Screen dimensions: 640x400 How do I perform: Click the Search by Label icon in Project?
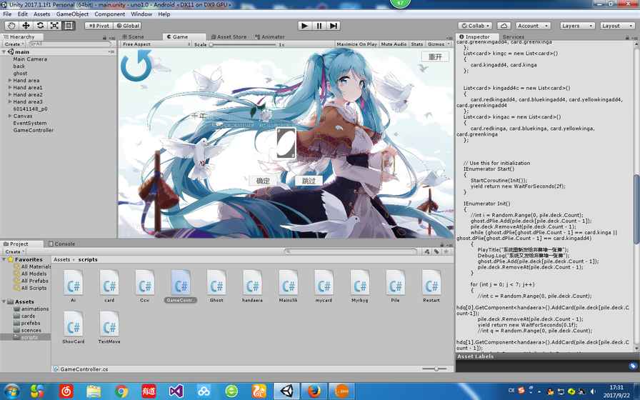click(x=436, y=252)
